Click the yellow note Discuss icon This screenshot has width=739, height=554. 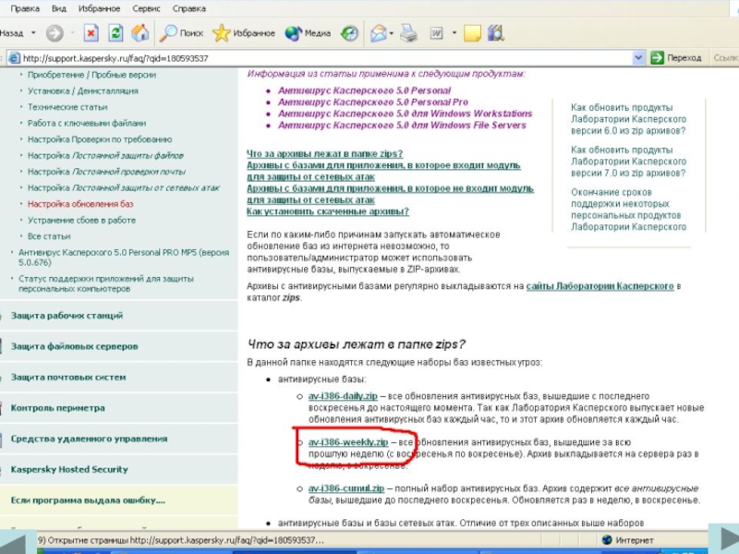coord(472,33)
